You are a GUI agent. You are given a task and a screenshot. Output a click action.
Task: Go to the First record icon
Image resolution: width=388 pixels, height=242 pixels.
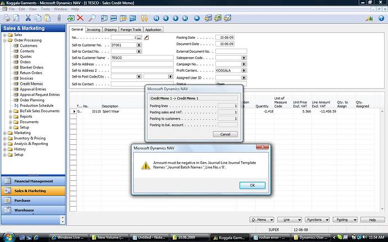tap(156, 18)
